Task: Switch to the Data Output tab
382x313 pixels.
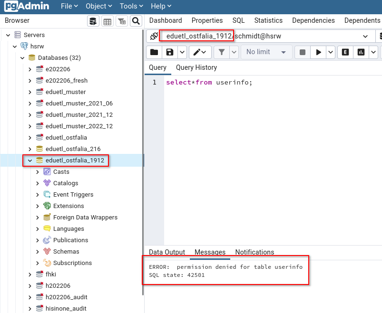Action: pyautogui.click(x=167, y=252)
